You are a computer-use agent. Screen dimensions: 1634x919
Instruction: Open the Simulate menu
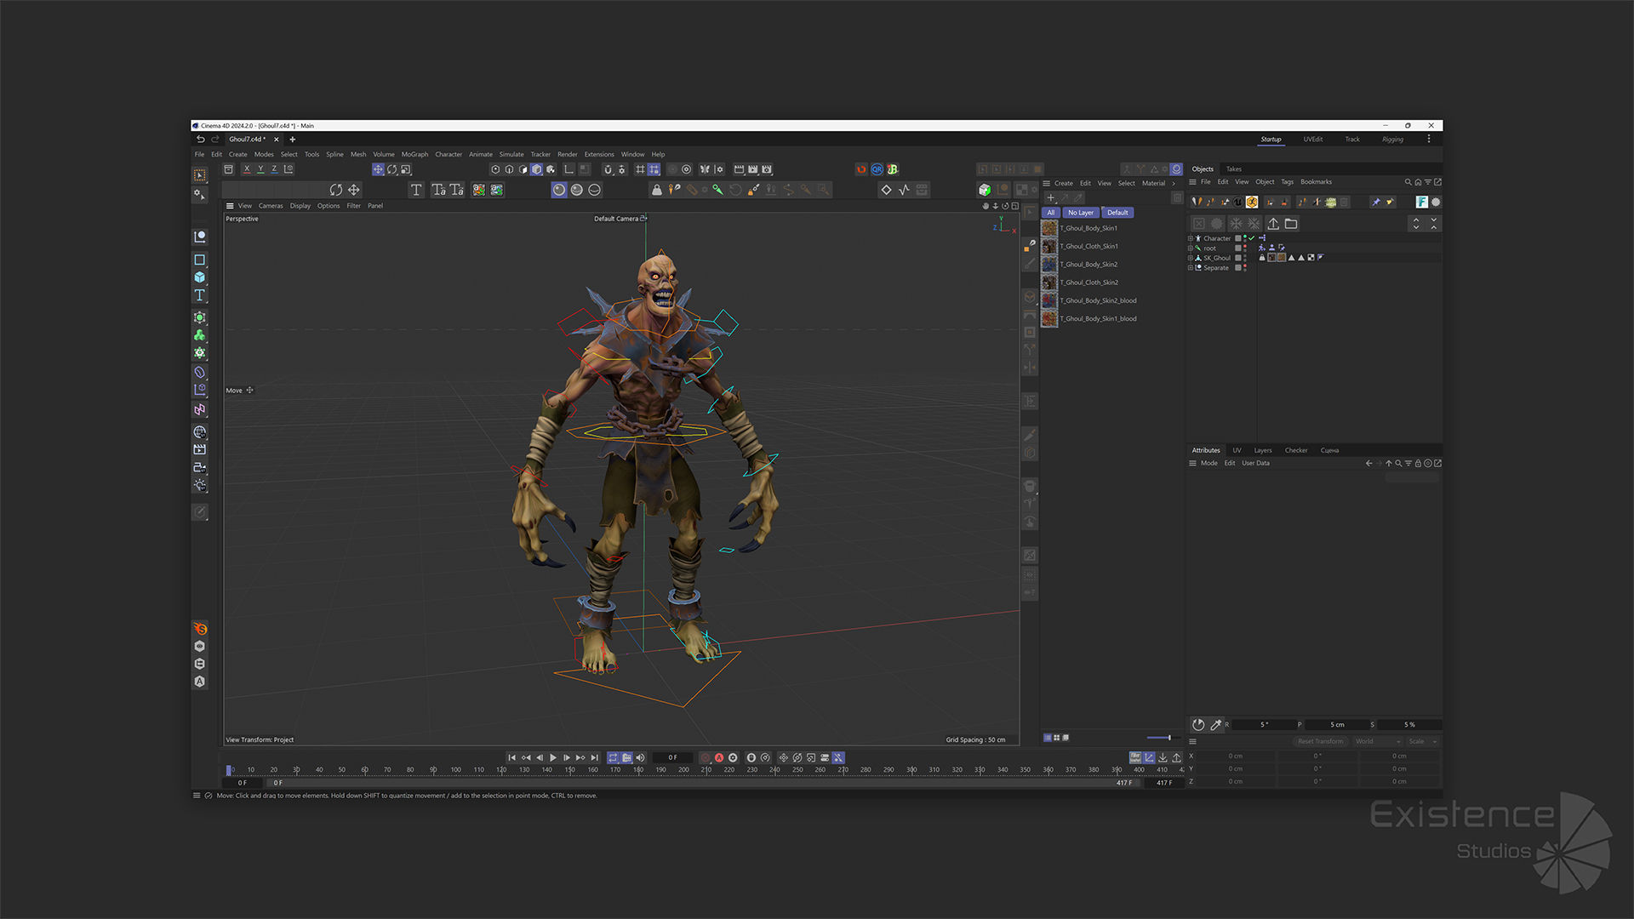tap(511, 154)
